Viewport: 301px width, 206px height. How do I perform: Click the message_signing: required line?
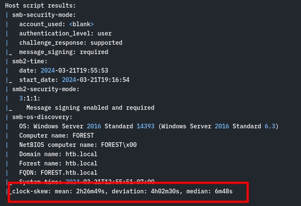pyautogui.click(x=64, y=52)
